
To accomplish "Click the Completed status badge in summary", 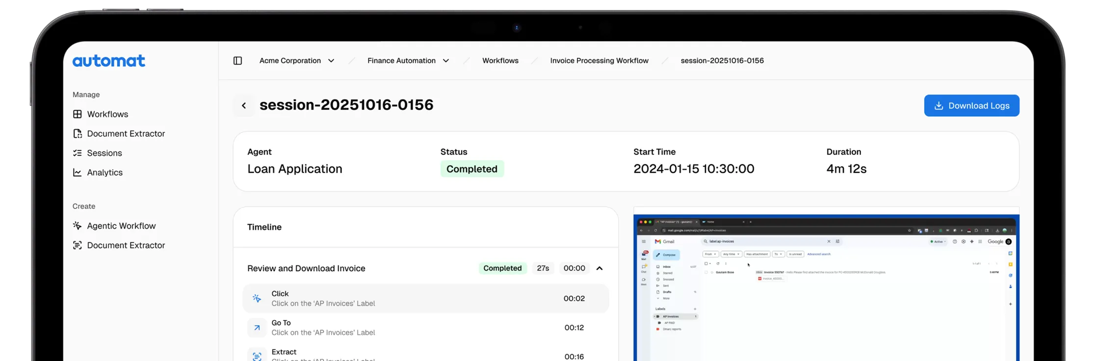I will (x=472, y=169).
